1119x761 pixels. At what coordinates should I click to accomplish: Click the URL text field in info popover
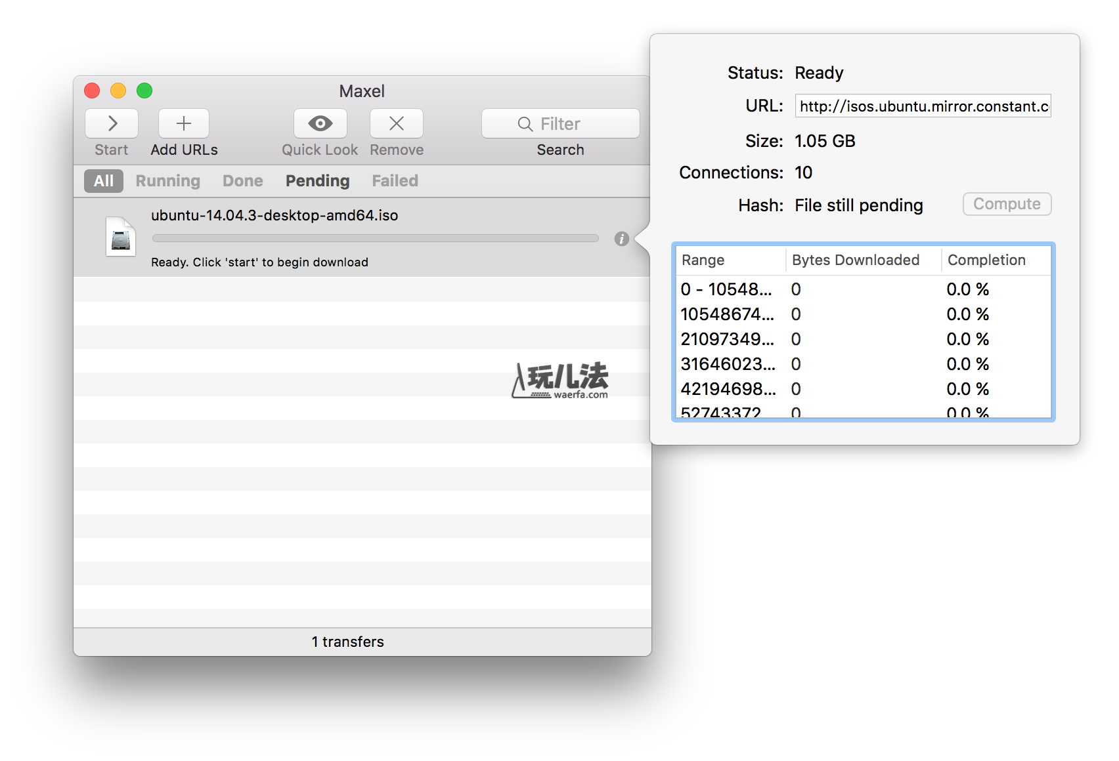tap(923, 106)
